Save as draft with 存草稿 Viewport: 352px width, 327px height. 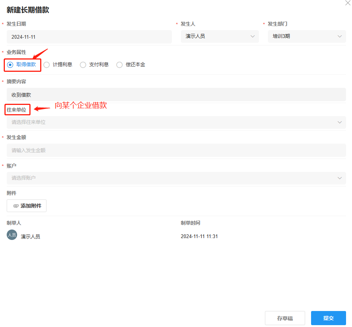285,318
